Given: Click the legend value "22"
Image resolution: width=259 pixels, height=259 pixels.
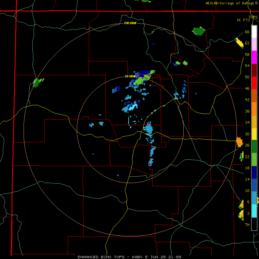Looking at the screenshot, I should (247, 157).
